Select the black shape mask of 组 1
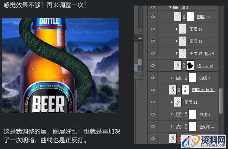Screen dimensions: 228x149 190,65
